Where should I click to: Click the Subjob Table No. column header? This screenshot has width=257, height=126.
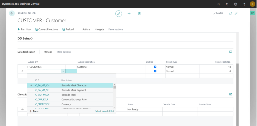tap(223, 62)
